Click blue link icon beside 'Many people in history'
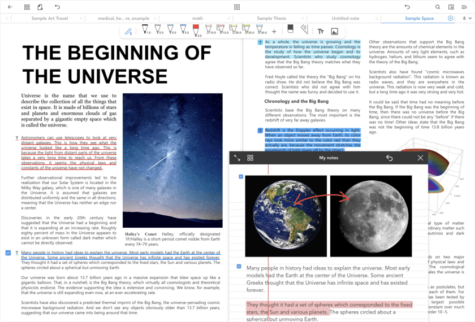The width and height of the screenshot is (475, 322). (x=8, y=253)
